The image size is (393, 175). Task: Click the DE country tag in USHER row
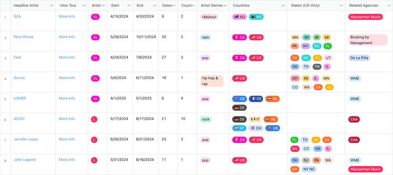pyautogui.click(x=240, y=108)
